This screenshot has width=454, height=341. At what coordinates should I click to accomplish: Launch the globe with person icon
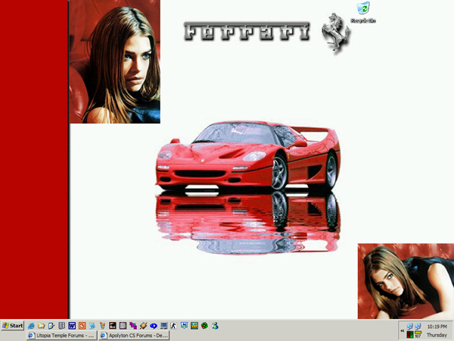(x=215, y=326)
